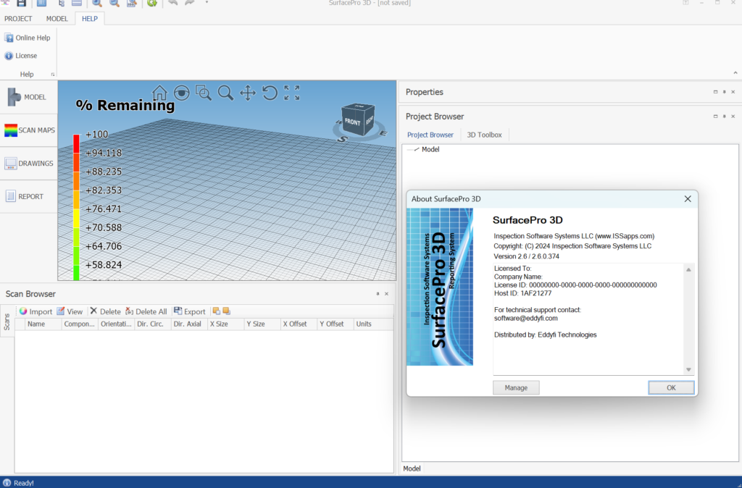Click the green Refresh icon in top toolbar

tap(152, 3)
